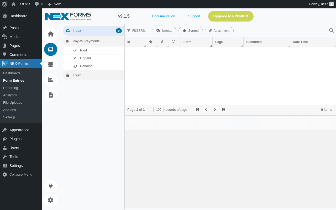
Task: Show Pending payments
Action: 94,66
